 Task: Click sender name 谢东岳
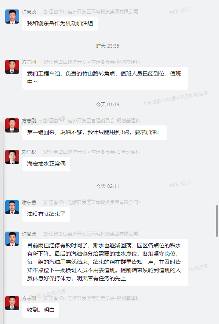pyautogui.click(x=29, y=202)
